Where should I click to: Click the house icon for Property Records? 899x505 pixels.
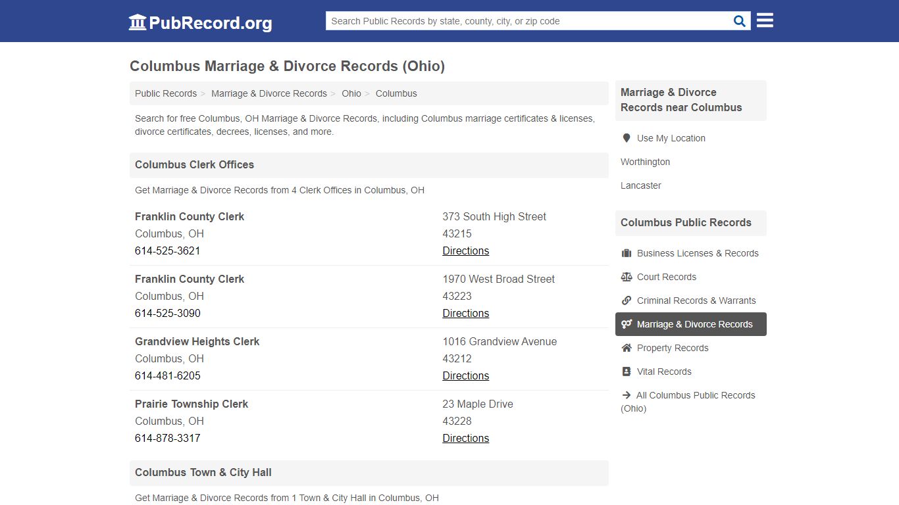pos(627,348)
